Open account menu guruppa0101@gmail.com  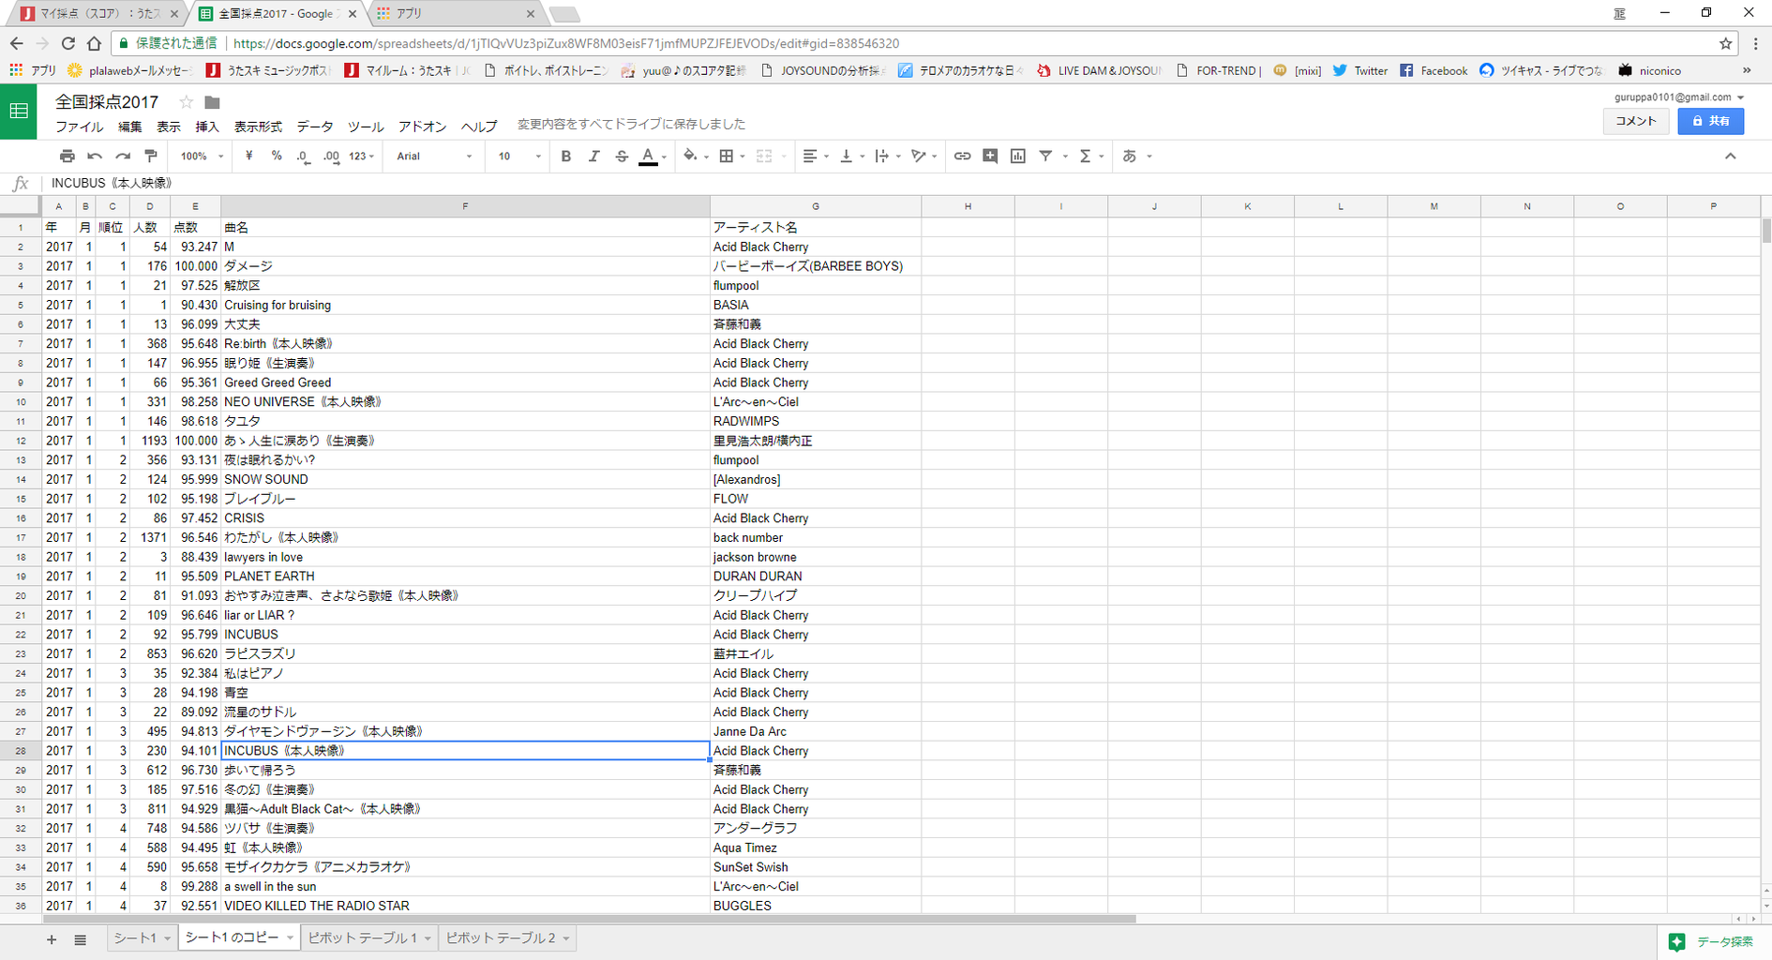tap(1678, 97)
